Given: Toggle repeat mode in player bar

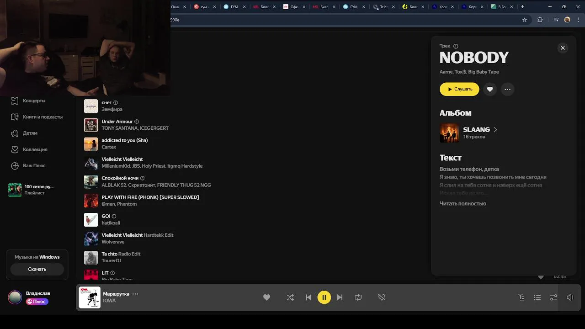Looking at the screenshot, I should pos(358,297).
